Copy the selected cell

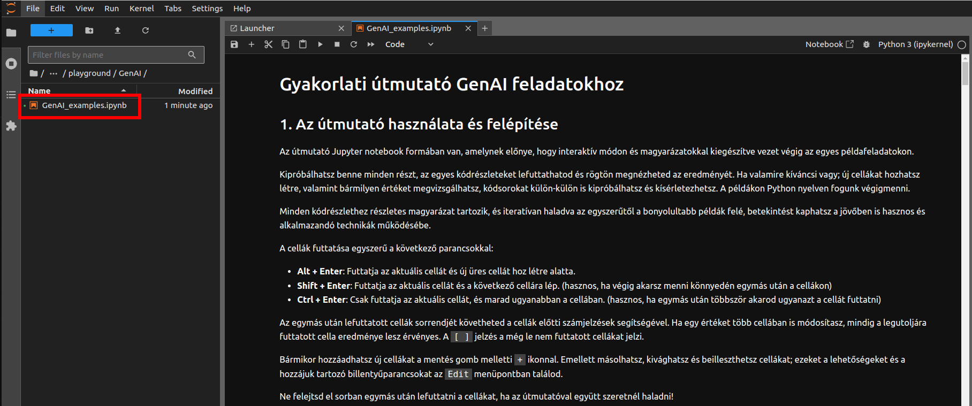[286, 44]
